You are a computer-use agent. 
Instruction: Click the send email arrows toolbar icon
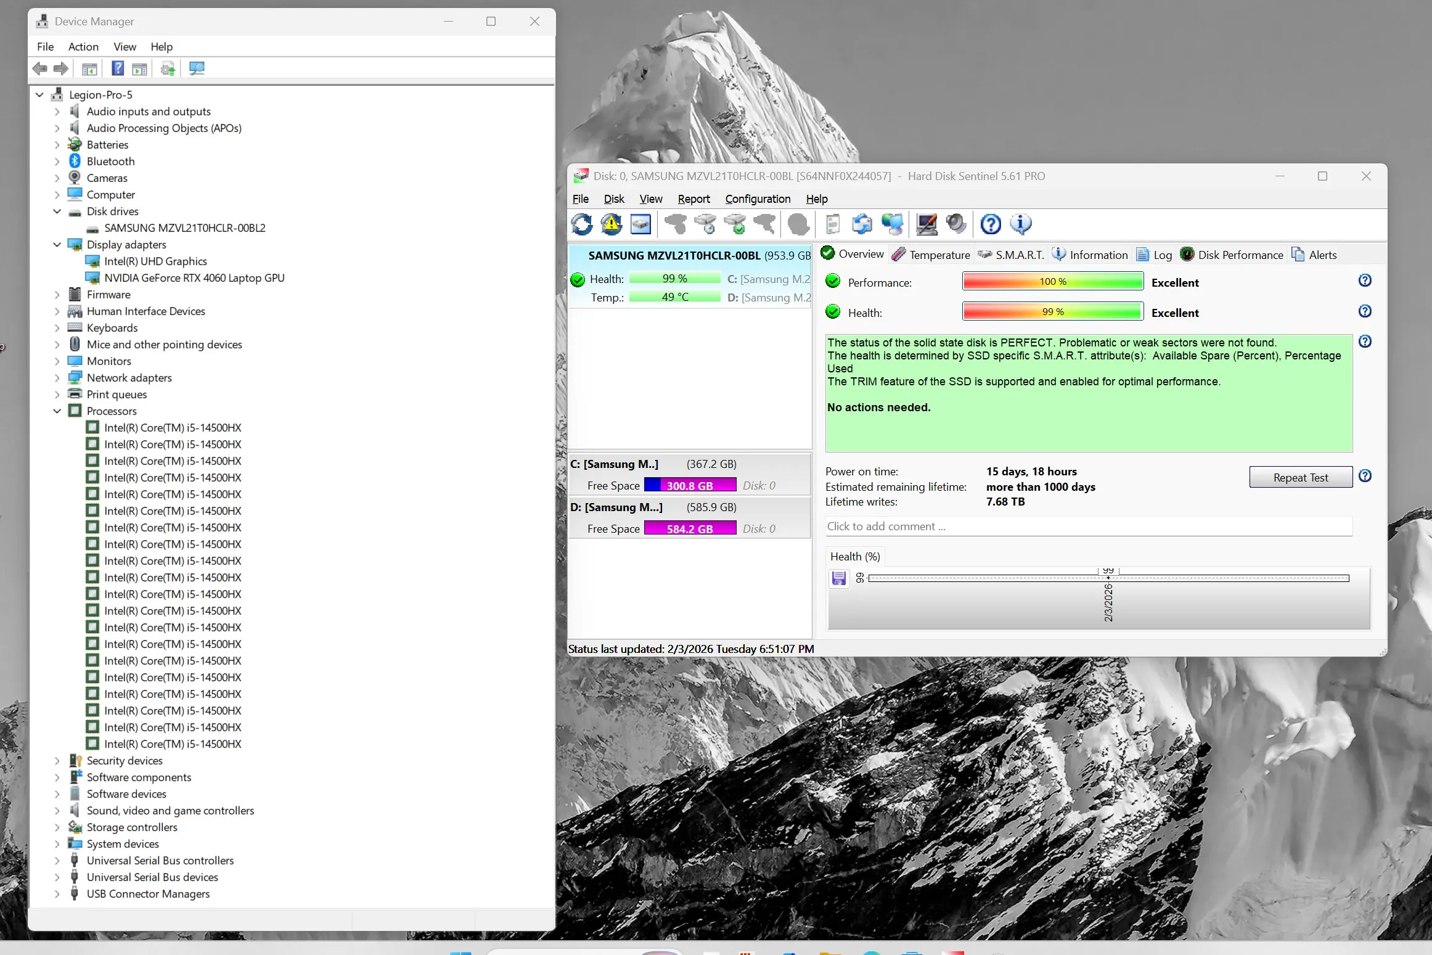click(x=862, y=224)
